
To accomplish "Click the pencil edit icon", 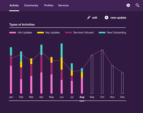I will (89, 17).
